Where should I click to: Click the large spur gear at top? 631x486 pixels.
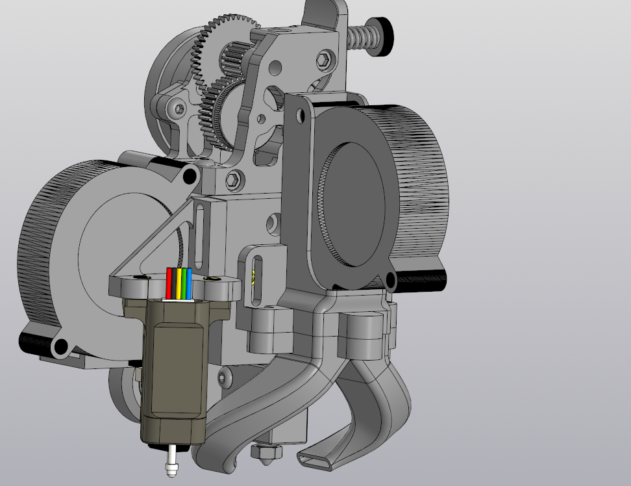(214, 39)
